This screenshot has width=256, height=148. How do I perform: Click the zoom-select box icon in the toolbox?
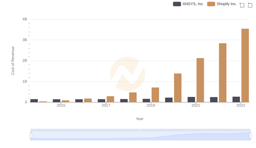click(242, 5)
